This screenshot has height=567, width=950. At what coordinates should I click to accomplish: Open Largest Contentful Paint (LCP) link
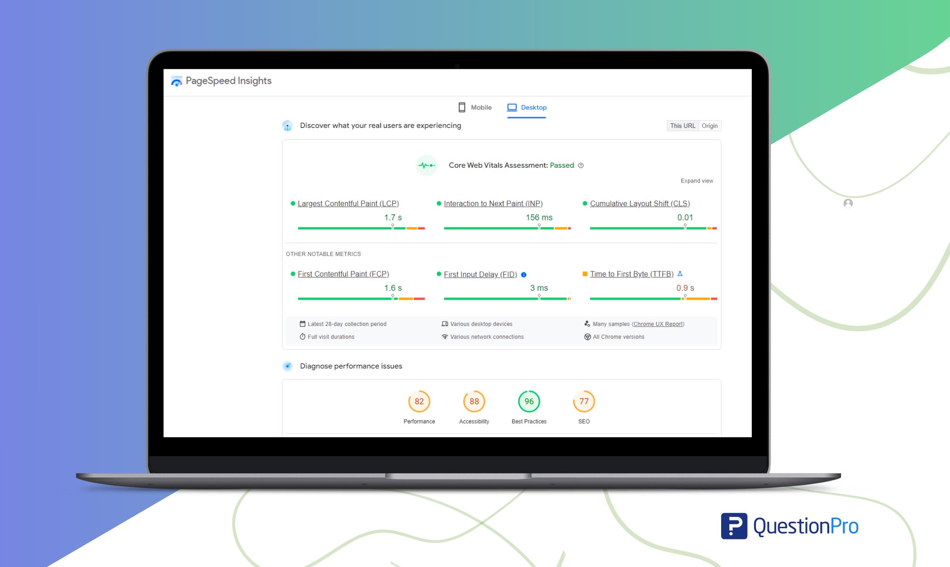pyautogui.click(x=348, y=203)
